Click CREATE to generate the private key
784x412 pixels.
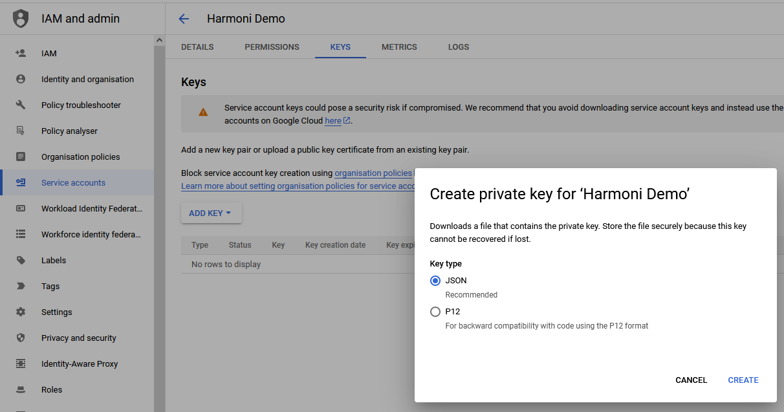tap(743, 380)
